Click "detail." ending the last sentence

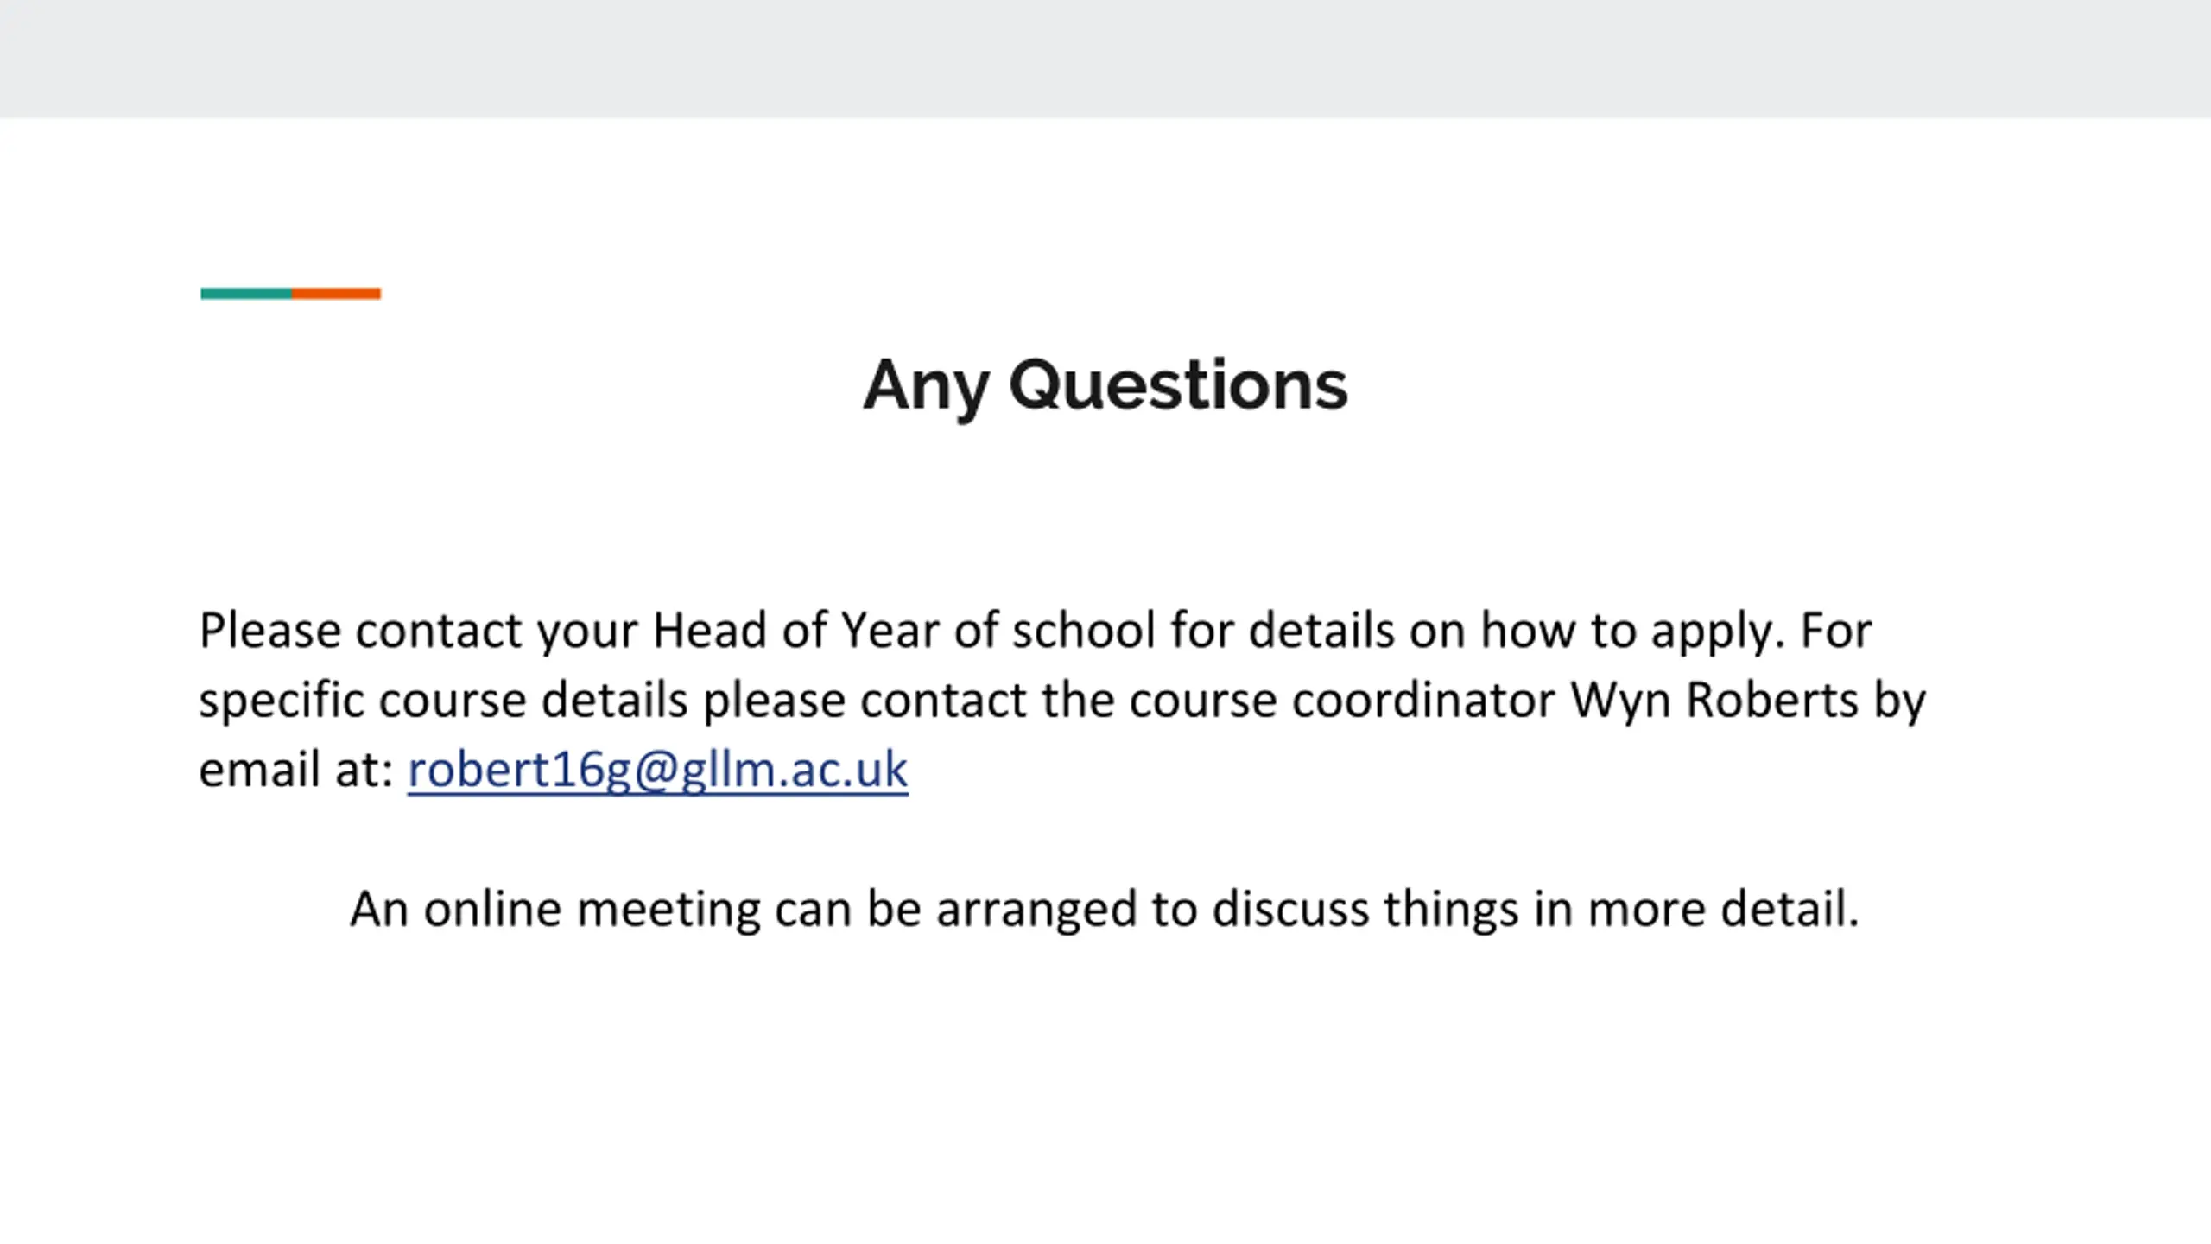click(1790, 909)
